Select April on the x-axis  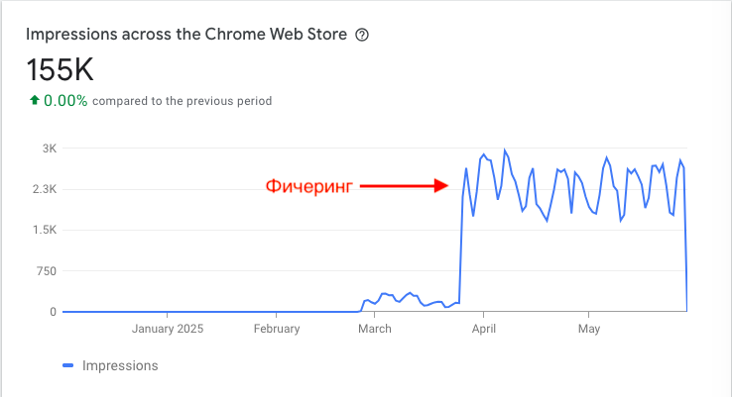click(x=483, y=329)
